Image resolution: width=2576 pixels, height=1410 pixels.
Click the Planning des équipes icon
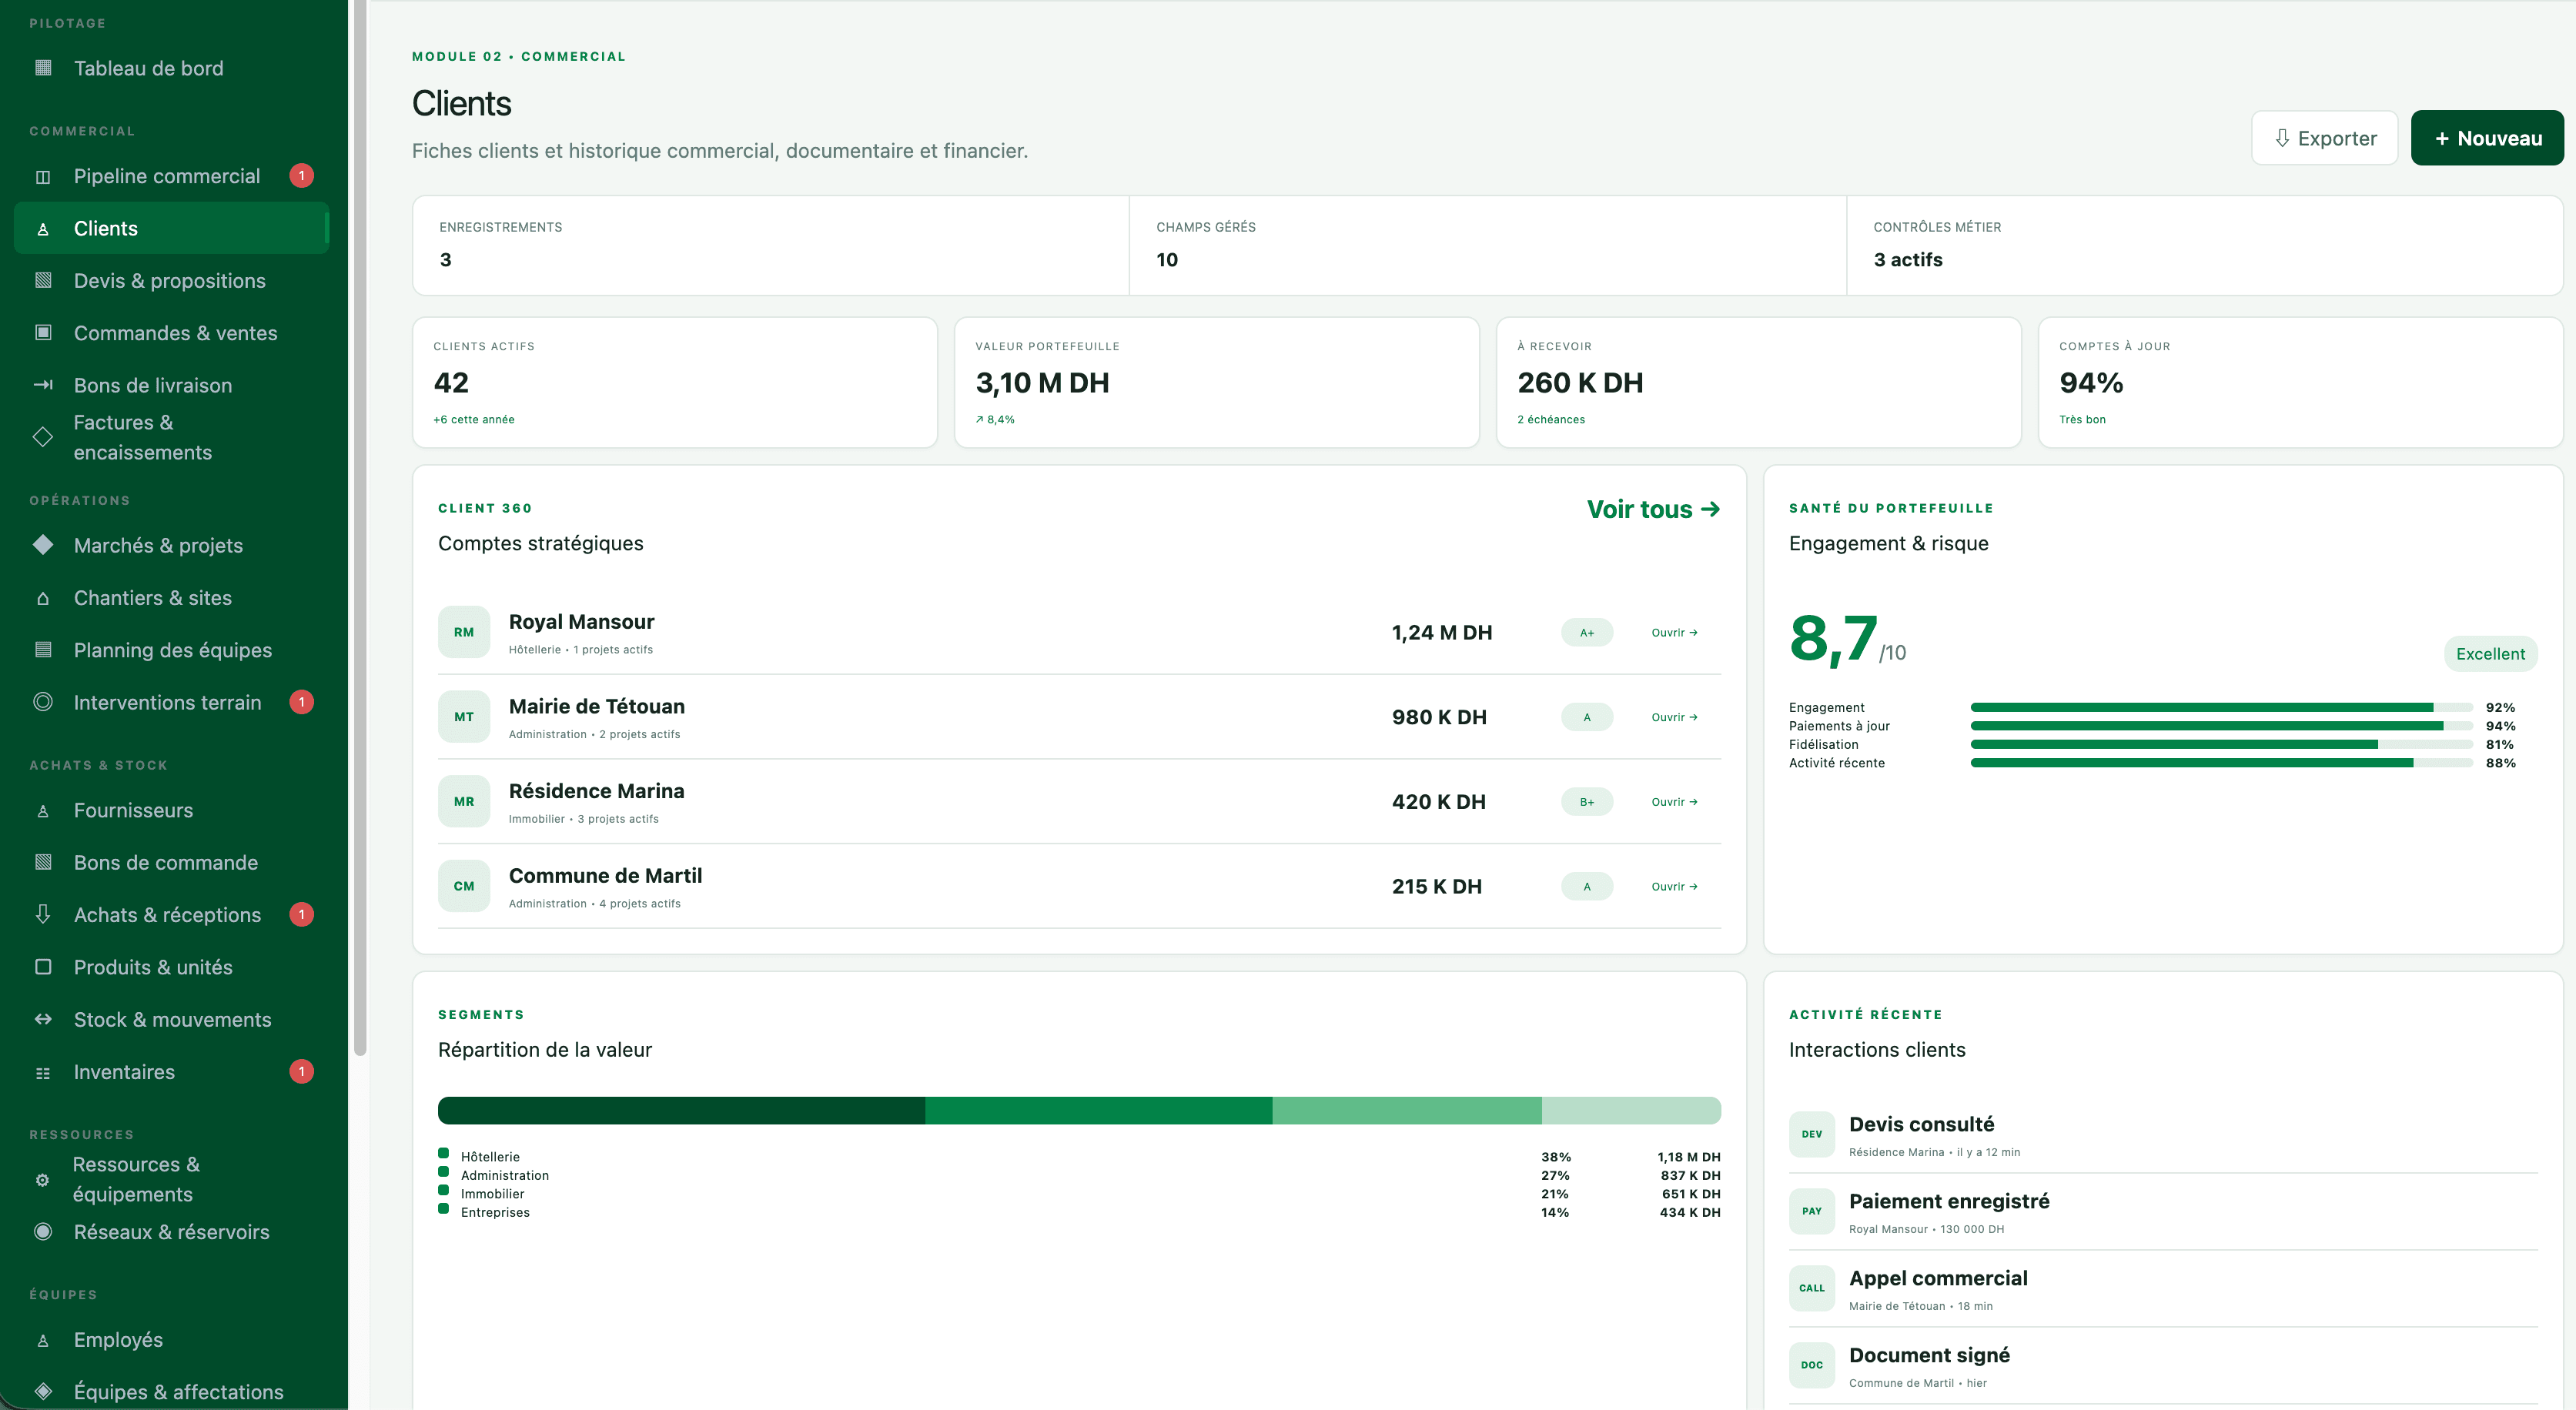[x=43, y=650]
